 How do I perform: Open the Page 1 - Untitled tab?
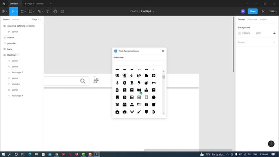point(34,3)
